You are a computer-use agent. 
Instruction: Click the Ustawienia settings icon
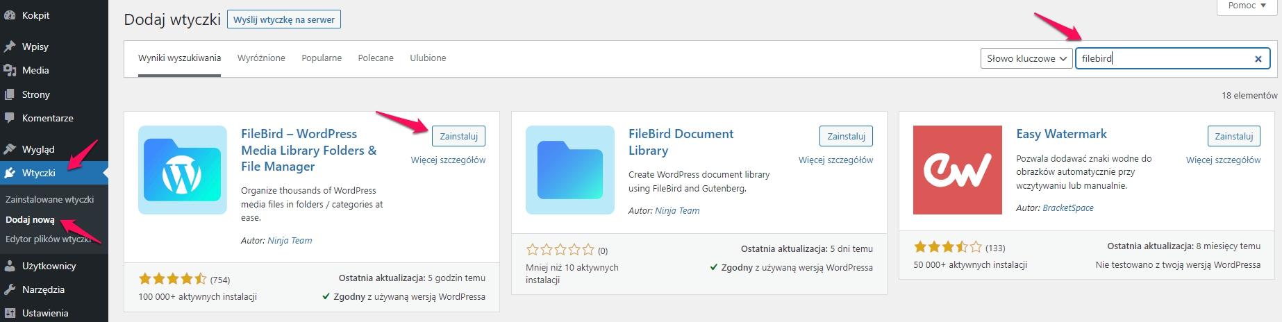10,313
